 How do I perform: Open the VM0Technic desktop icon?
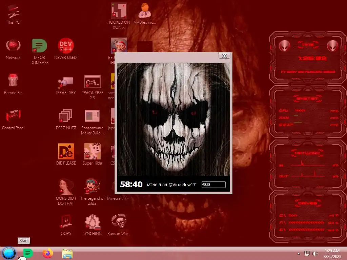(x=145, y=14)
